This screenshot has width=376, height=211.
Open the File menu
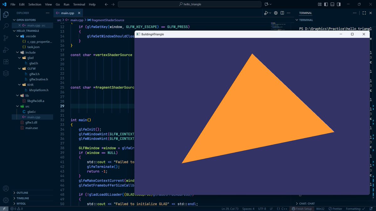click(x=13, y=4)
